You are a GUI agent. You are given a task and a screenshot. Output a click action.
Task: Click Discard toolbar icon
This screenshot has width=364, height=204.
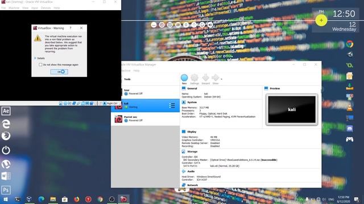tap(206, 79)
